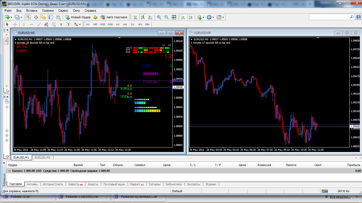
Task: Switch timeframe to W1
Action: point(140,24)
